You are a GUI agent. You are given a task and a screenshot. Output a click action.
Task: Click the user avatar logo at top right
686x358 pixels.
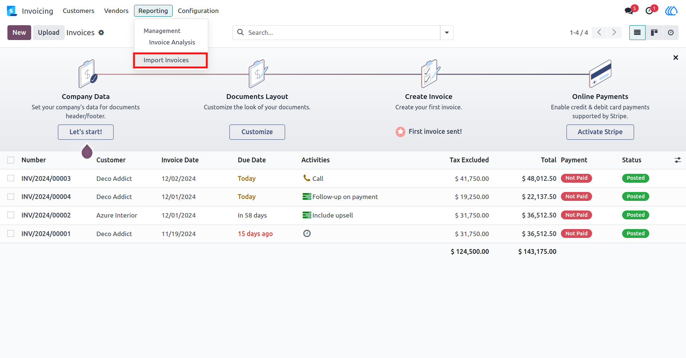point(671,11)
